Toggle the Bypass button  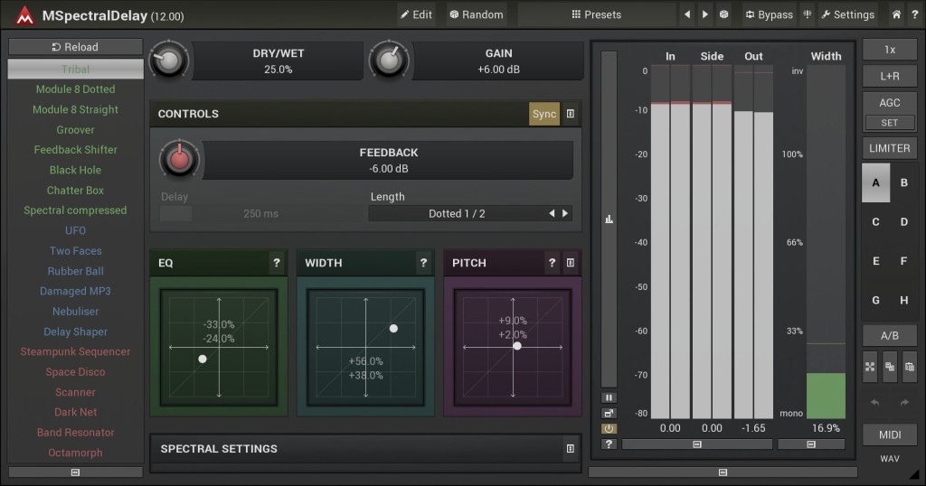pos(769,14)
